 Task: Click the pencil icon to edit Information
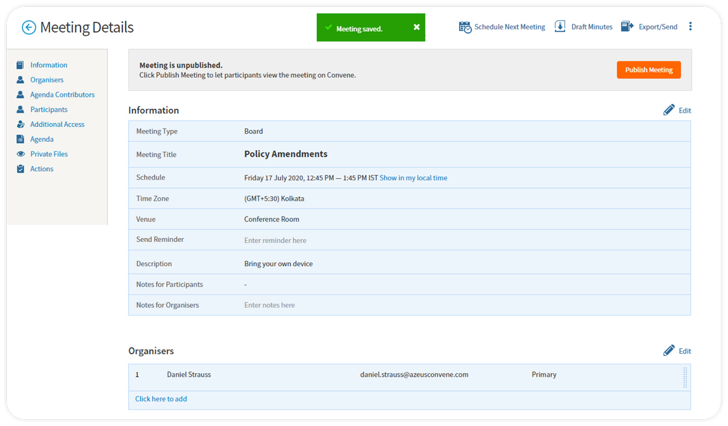669,110
